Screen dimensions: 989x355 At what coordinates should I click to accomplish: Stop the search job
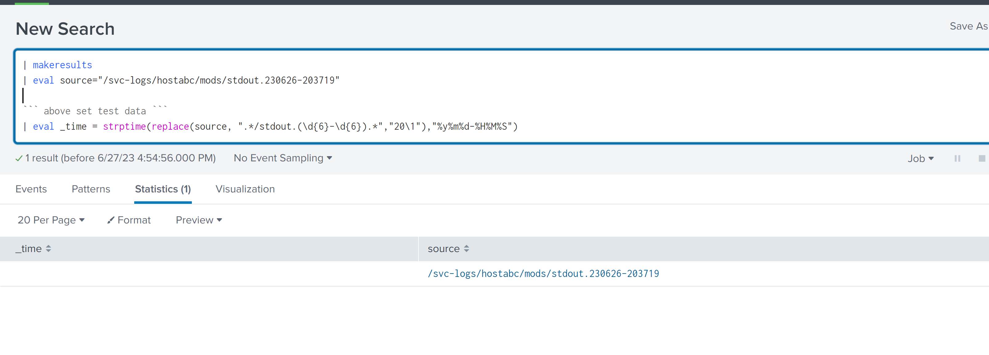[982, 158]
